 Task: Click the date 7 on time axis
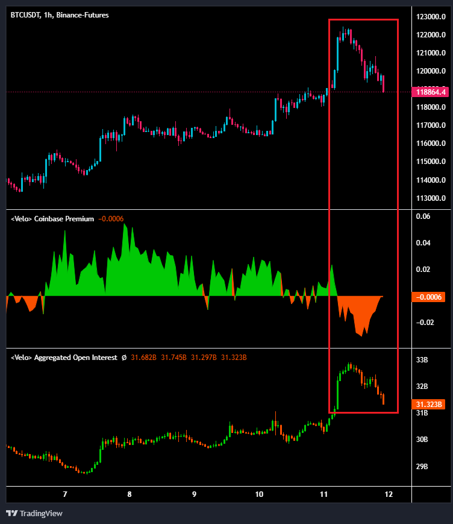pyautogui.click(x=65, y=494)
